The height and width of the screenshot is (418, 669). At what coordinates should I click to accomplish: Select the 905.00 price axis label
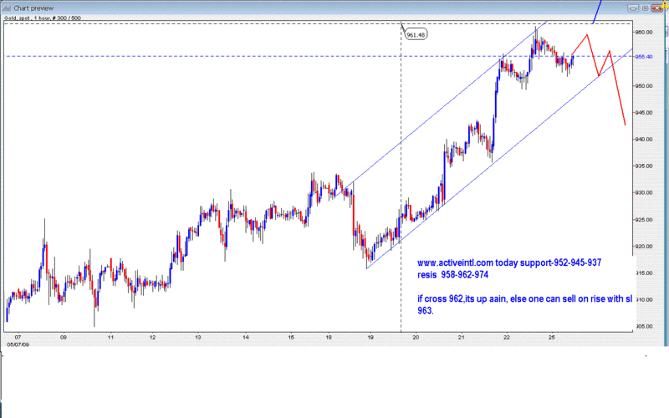click(644, 326)
